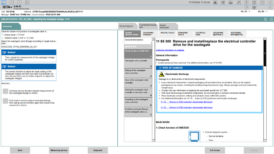The height and width of the screenshot is (154, 274).
Task: Click second Notice header icon
Action: pos(4,66)
